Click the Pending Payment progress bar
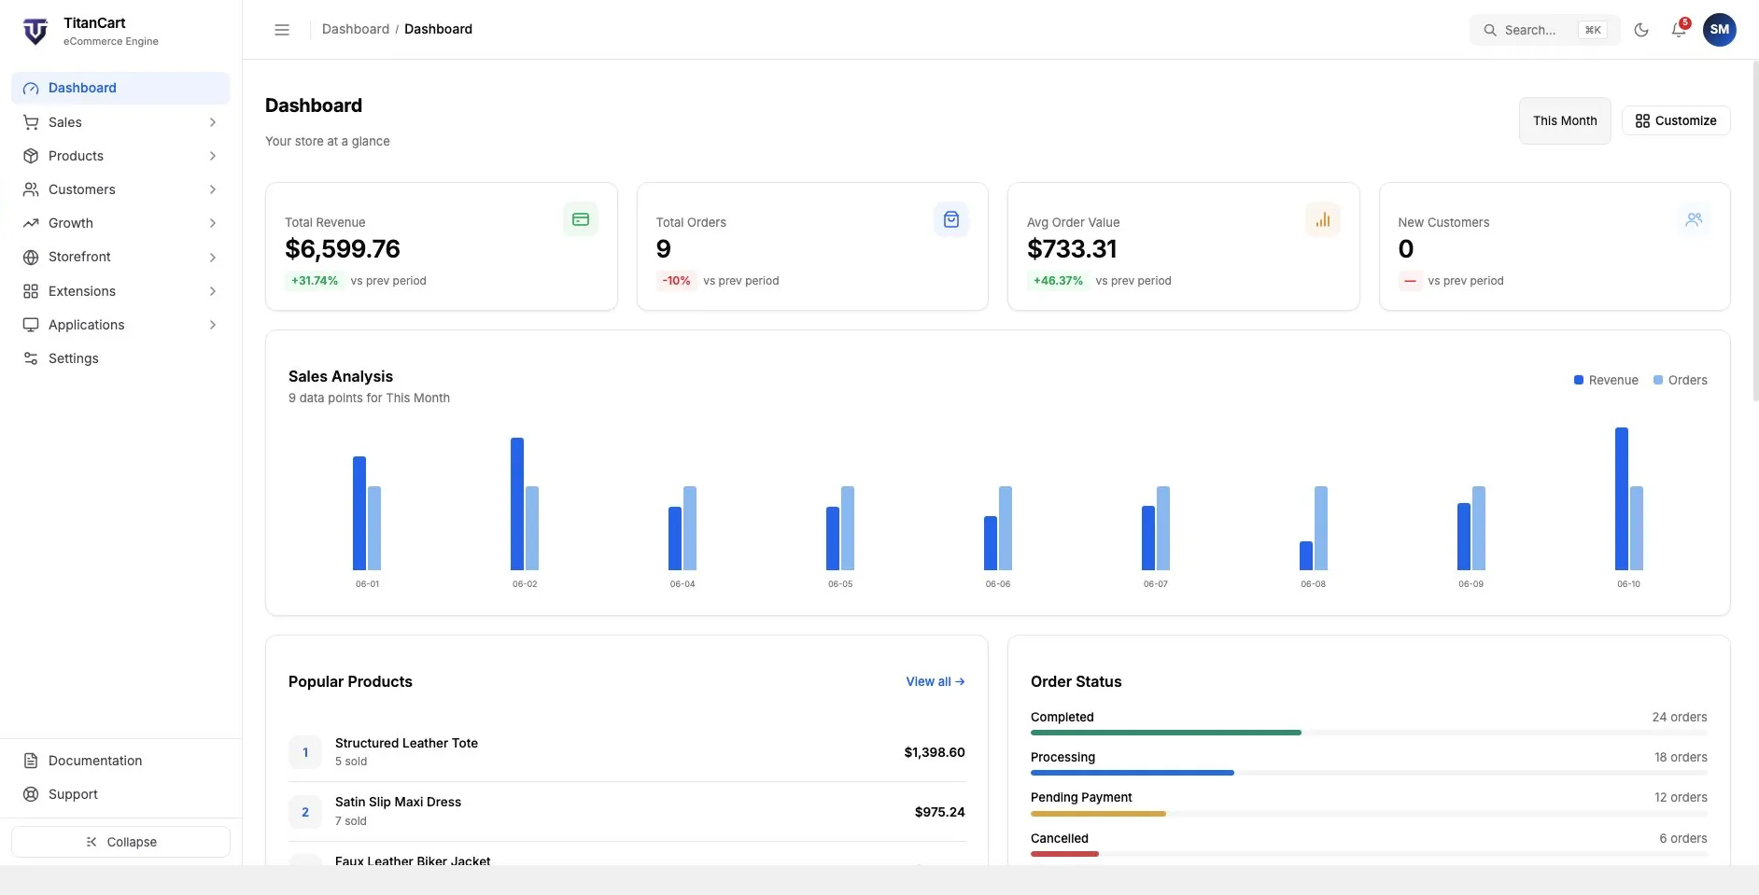Viewport: 1759px width, 895px height. [x=1369, y=814]
